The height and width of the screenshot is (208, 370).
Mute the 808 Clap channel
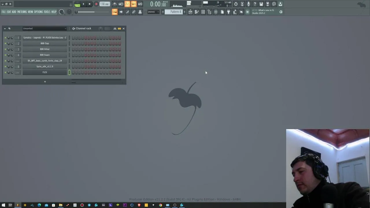(x=5, y=43)
